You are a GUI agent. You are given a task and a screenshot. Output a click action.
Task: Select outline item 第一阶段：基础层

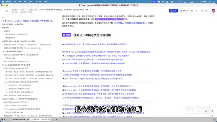tap(28, 72)
